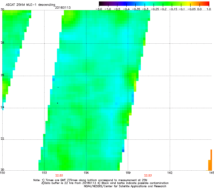Click the 'Times are GMT' note line

click(90, 180)
